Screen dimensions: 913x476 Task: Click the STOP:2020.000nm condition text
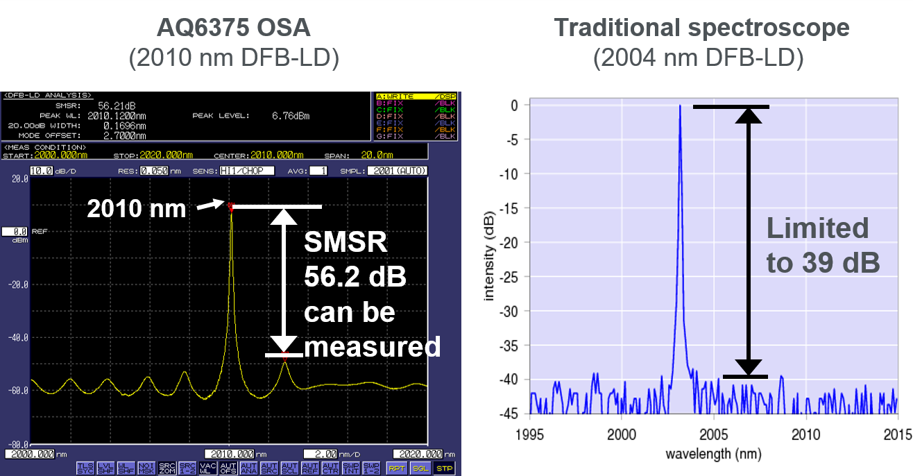click(x=153, y=155)
